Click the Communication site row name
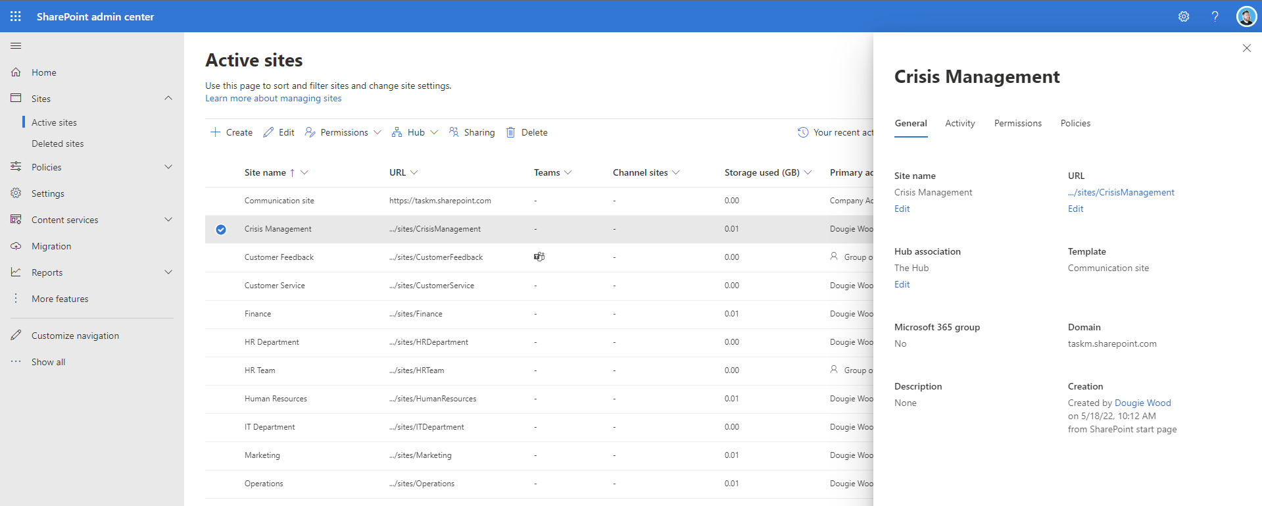 pos(279,201)
